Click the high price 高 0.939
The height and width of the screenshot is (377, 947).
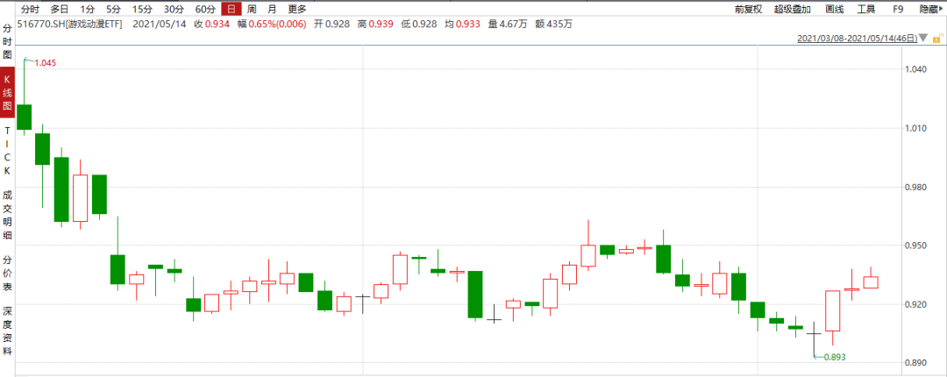pos(375,25)
